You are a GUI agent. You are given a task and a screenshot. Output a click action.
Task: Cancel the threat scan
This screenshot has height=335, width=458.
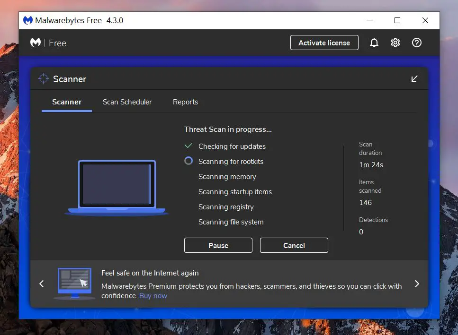coord(294,245)
